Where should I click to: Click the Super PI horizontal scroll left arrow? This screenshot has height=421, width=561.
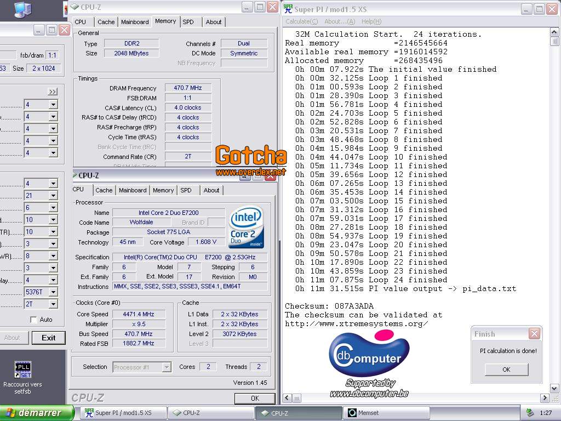tap(287, 398)
